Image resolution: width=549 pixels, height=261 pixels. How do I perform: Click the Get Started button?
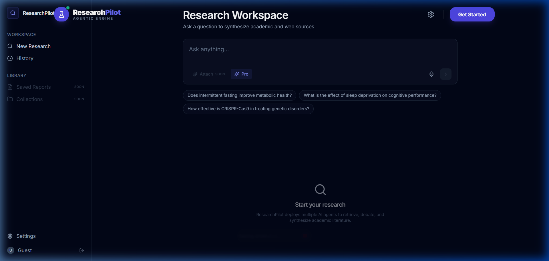click(x=472, y=14)
